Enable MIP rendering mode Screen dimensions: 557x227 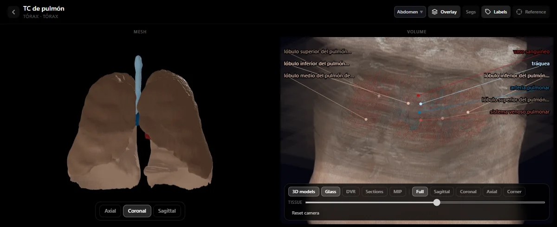click(398, 191)
